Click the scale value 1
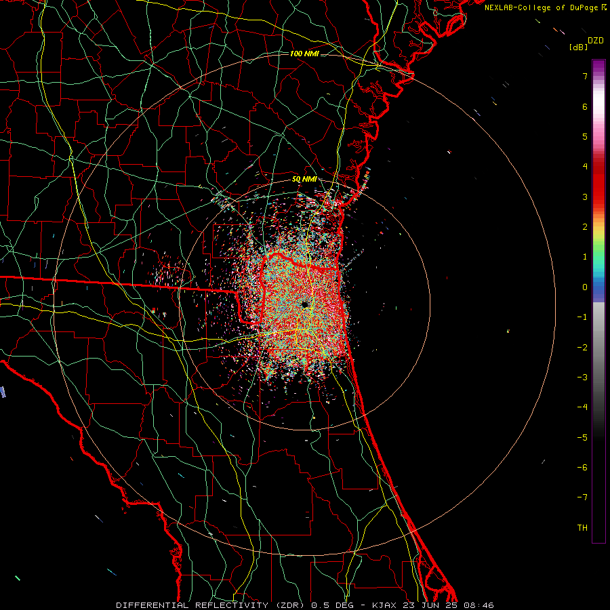Viewport: 610px width, 610px height. [x=585, y=257]
